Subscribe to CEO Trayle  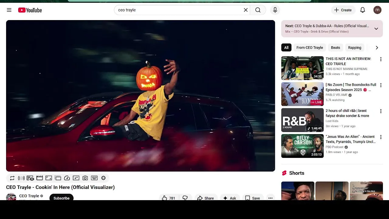coord(61,197)
